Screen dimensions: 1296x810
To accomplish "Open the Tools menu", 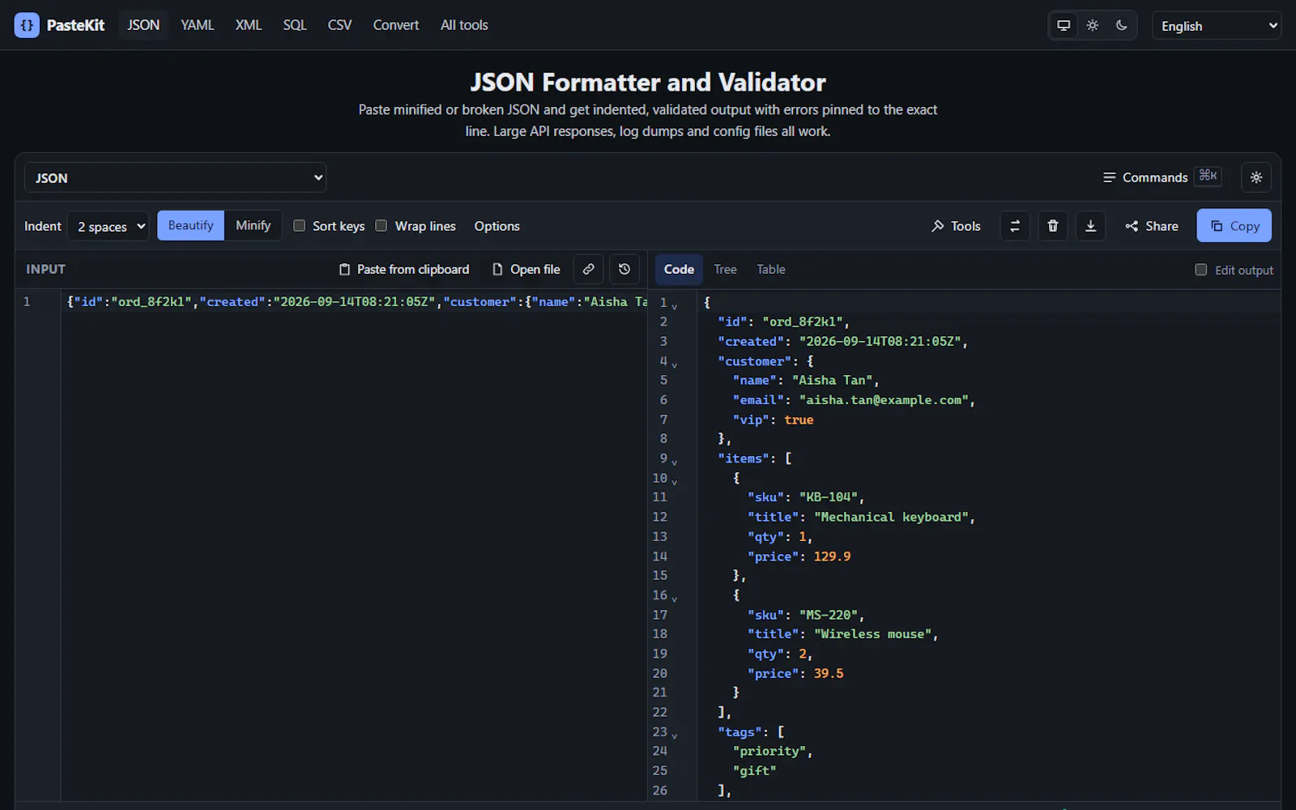I will [x=956, y=226].
